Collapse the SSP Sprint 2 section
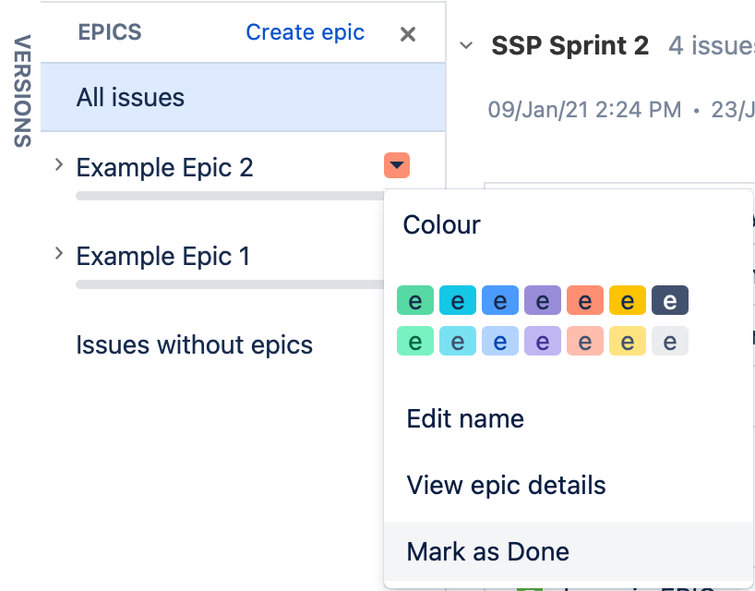The image size is (755, 591). [465, 45]
